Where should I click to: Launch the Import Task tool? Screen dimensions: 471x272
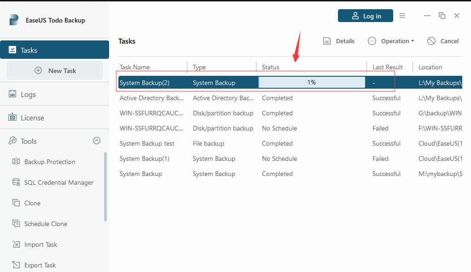pyautogui.click(x=41, y=244)
